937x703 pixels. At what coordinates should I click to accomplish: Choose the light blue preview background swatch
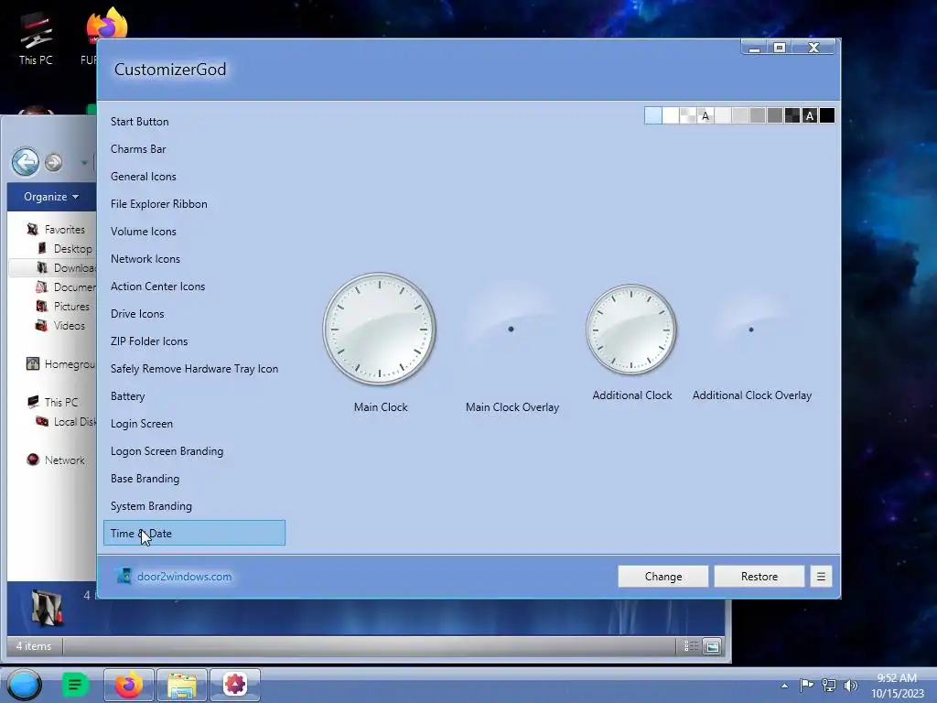(653, 115)
